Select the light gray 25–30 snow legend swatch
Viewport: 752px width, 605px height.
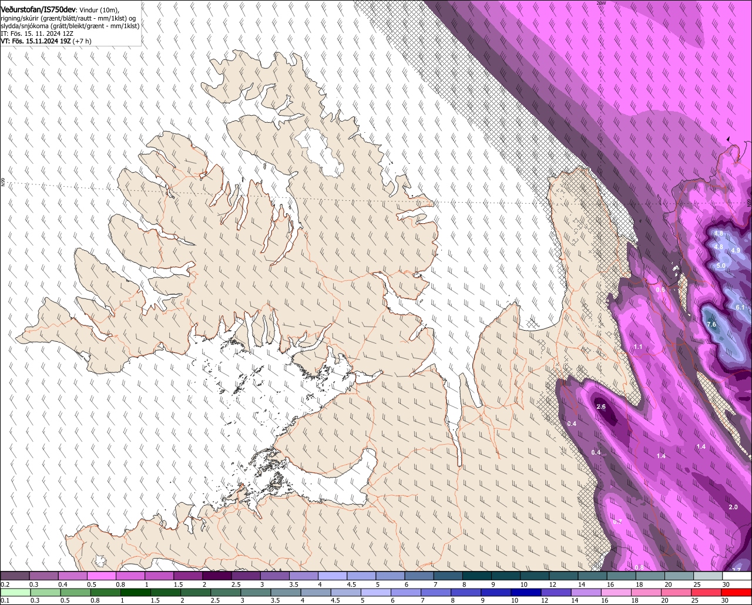point(707,576)
